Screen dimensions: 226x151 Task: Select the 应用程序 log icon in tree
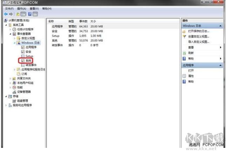[x=23, y=47]
